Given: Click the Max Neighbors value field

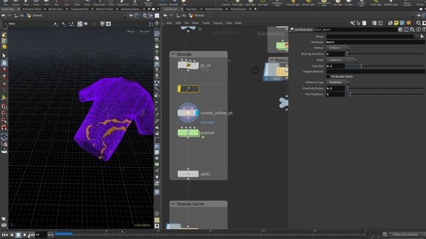Looking at the screenshot, I should pyautogui.click(x=335, y=94).
